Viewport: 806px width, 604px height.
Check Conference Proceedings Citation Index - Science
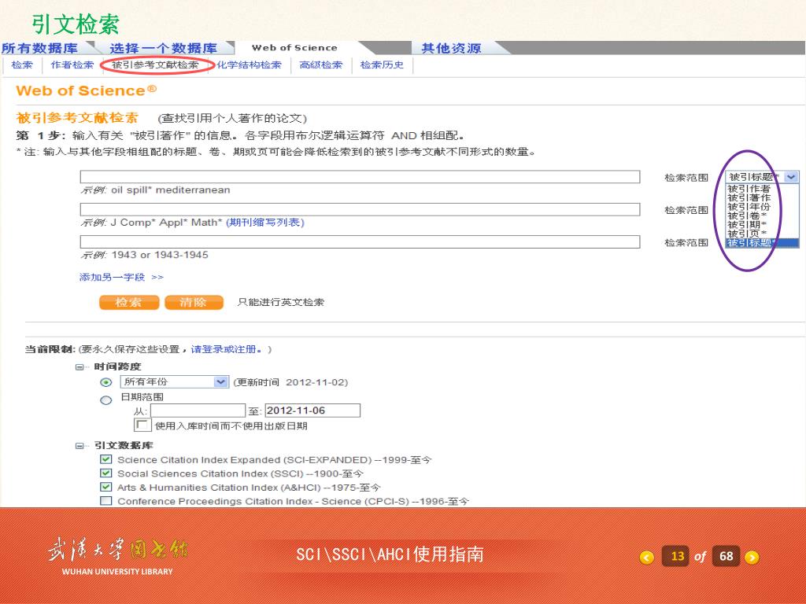pos(106,501)
